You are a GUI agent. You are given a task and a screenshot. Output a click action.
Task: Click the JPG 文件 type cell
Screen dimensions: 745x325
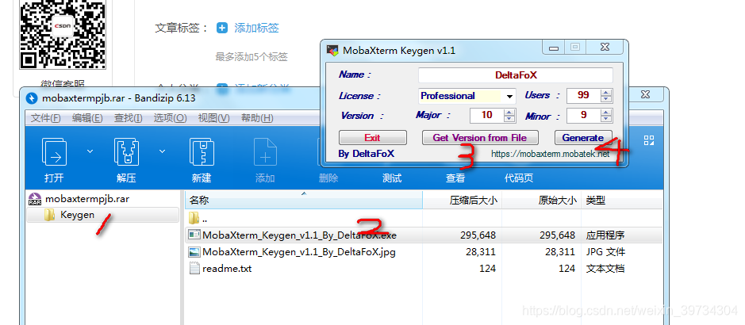coord(605,252)
